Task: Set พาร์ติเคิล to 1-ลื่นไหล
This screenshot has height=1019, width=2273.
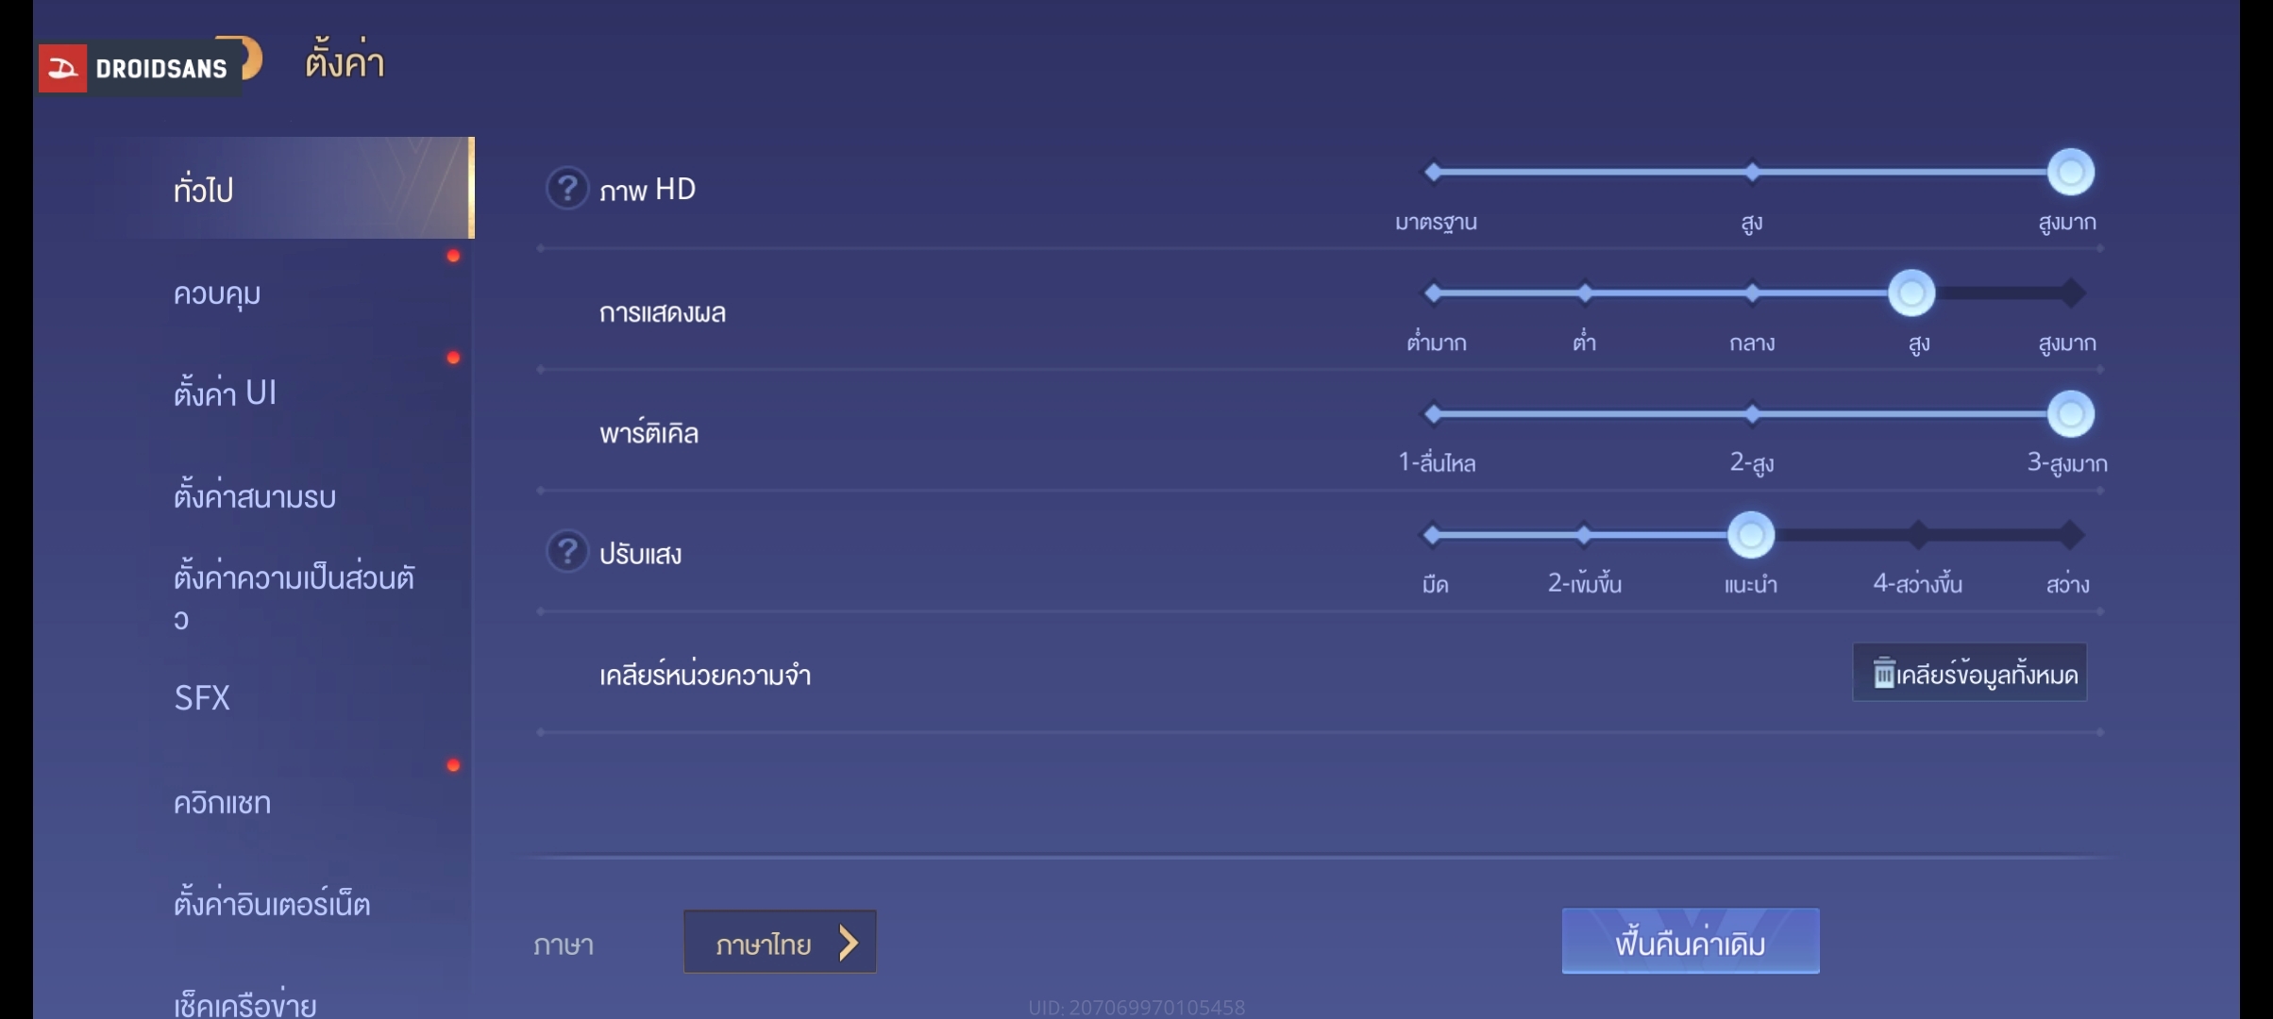Action: coord(1433,413)
